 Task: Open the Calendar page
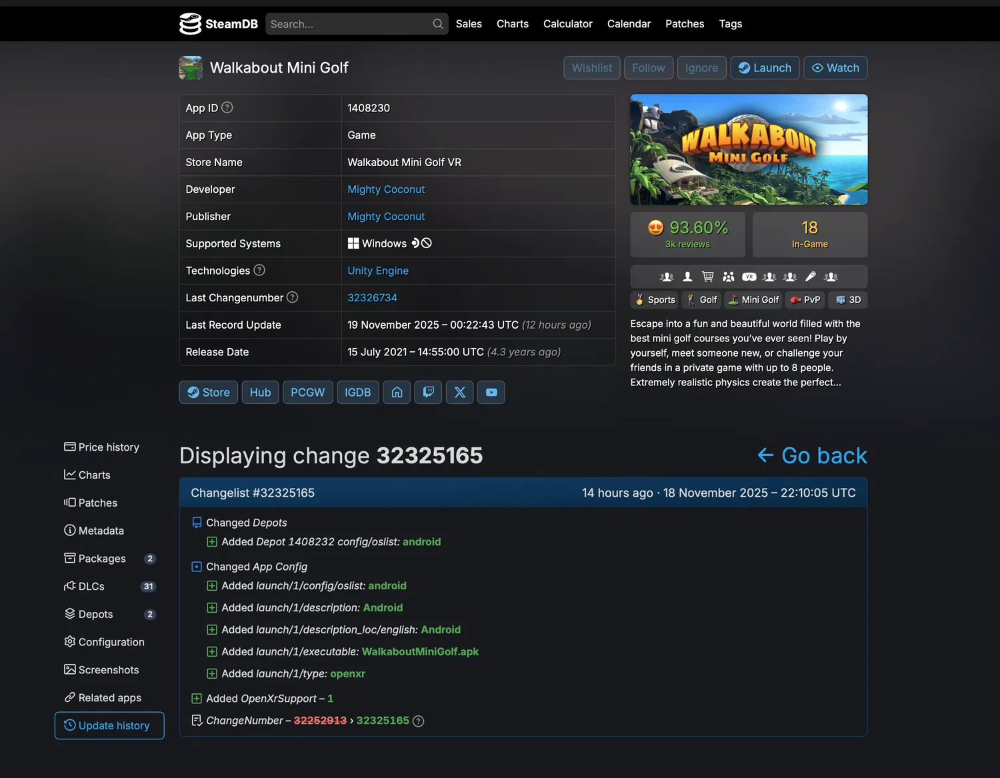(629, 24)
